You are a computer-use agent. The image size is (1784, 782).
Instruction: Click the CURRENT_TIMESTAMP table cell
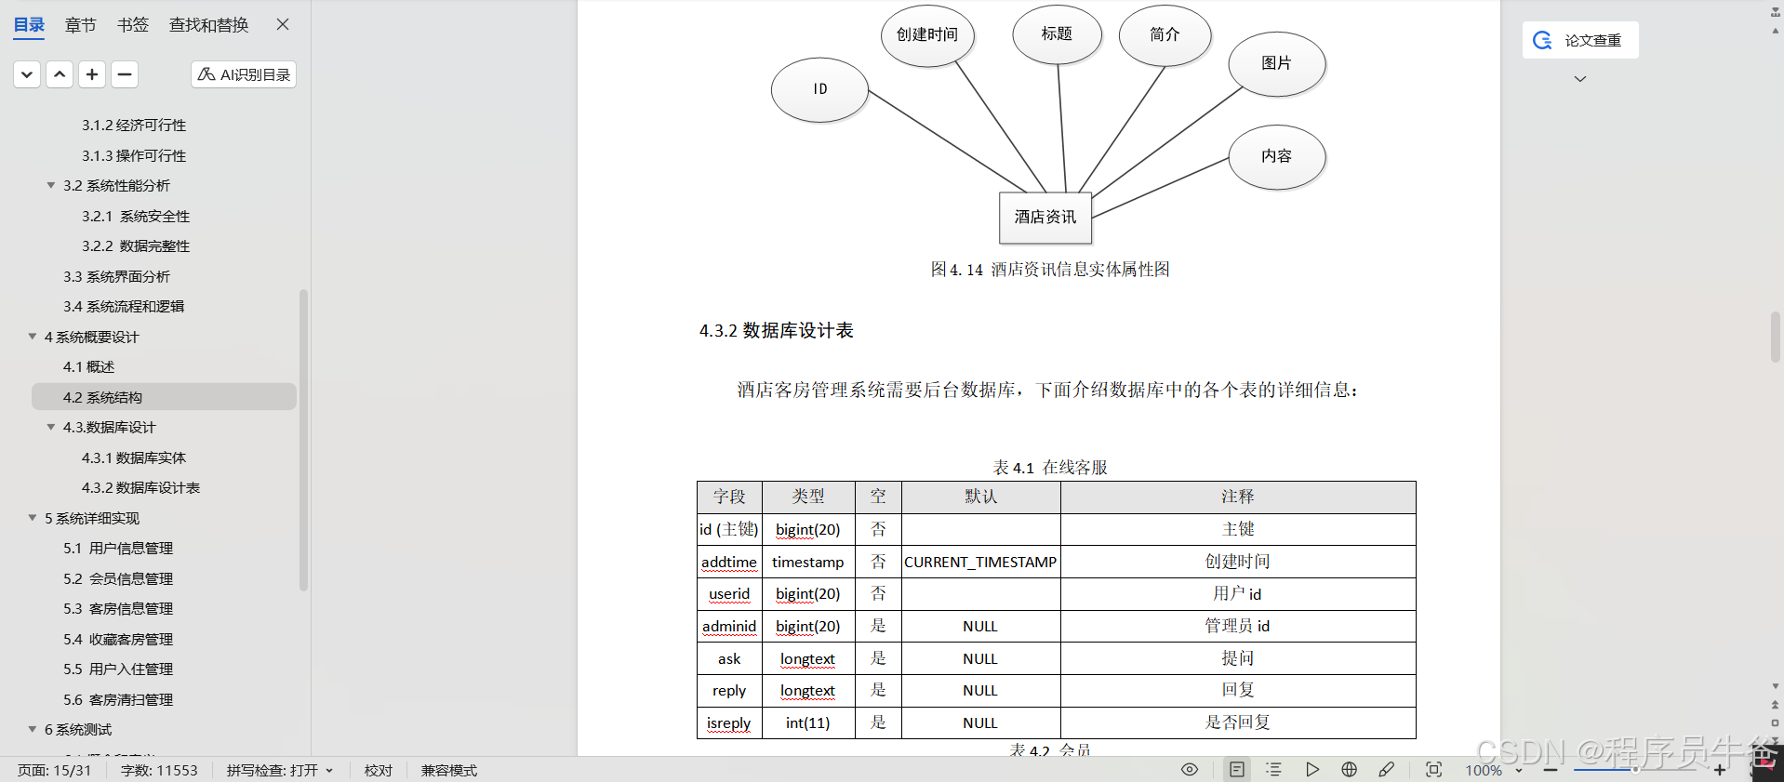[x=980, y=562]
